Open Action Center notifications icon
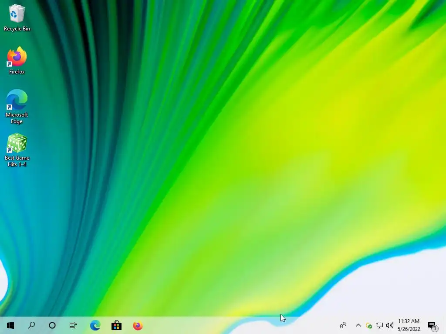Image resolution: width=446 pixels, height=334 pixels. coord(432,325)
